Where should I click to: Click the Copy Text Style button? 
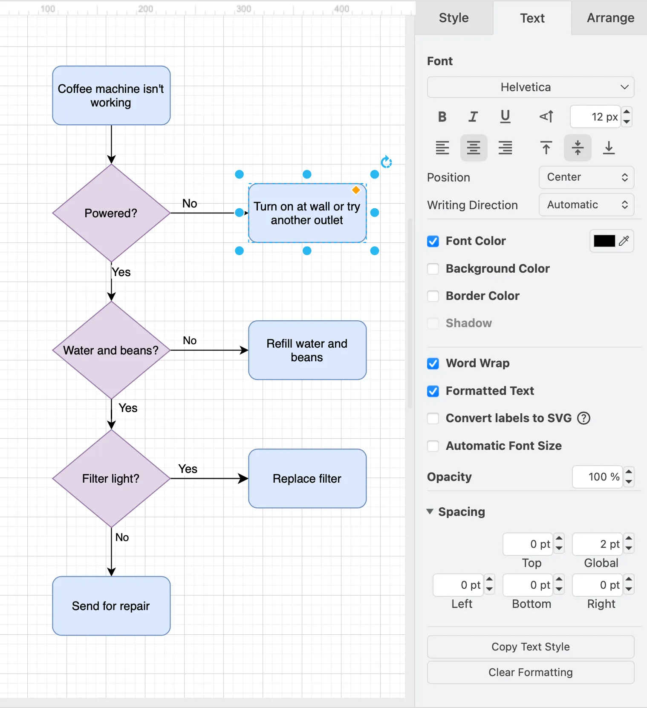point(531,647)
